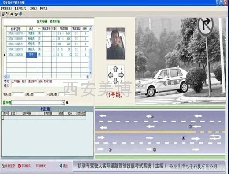
Task: Click the 扣分 header in the 考试过程 table
Action: point(70,114)
